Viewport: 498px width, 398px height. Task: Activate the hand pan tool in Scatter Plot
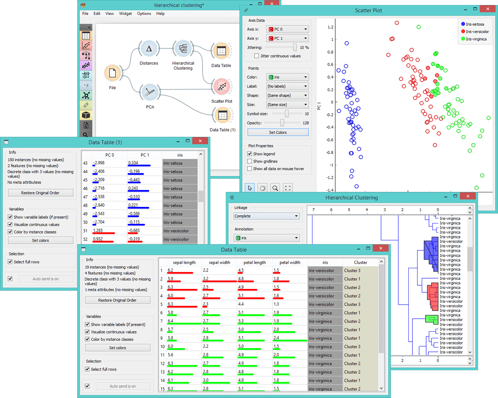[x=263, y=188]
